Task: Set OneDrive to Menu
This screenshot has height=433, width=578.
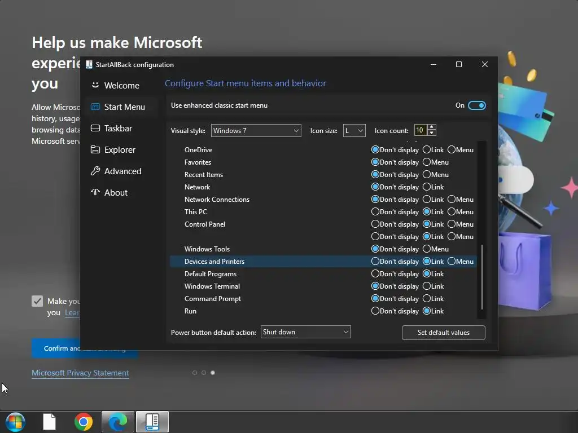Action: point(461,149)
